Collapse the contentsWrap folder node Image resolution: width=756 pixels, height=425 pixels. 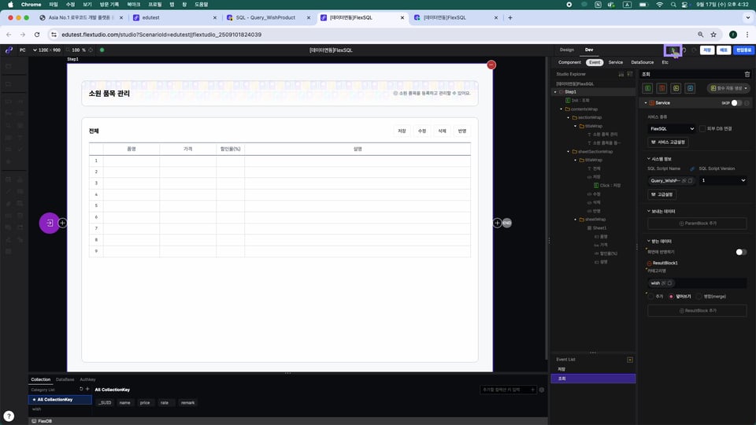(x=561, y=109)
